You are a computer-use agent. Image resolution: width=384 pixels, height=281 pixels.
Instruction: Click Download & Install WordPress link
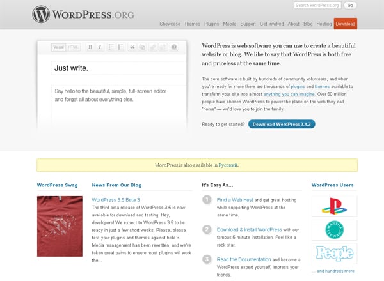[250, 230]
